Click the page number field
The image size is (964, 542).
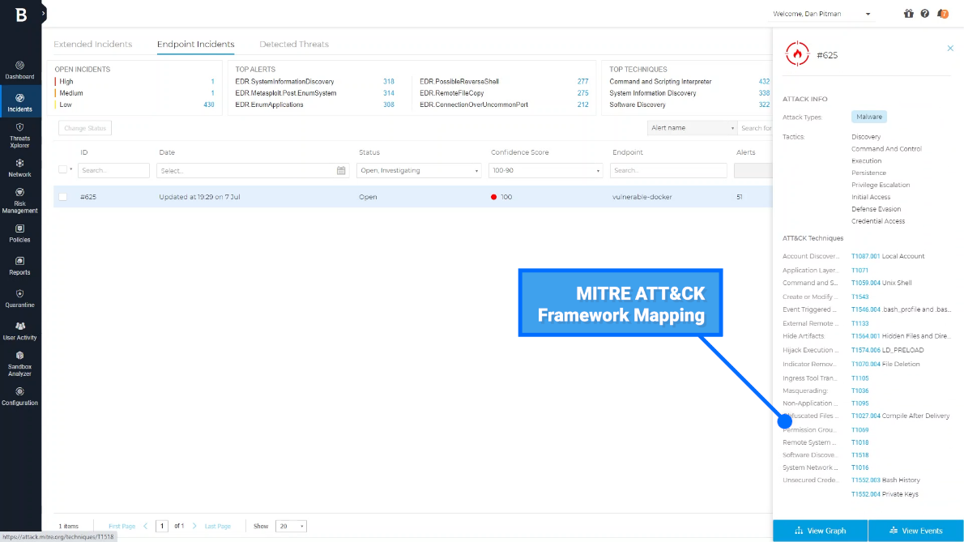coord(162,526)
